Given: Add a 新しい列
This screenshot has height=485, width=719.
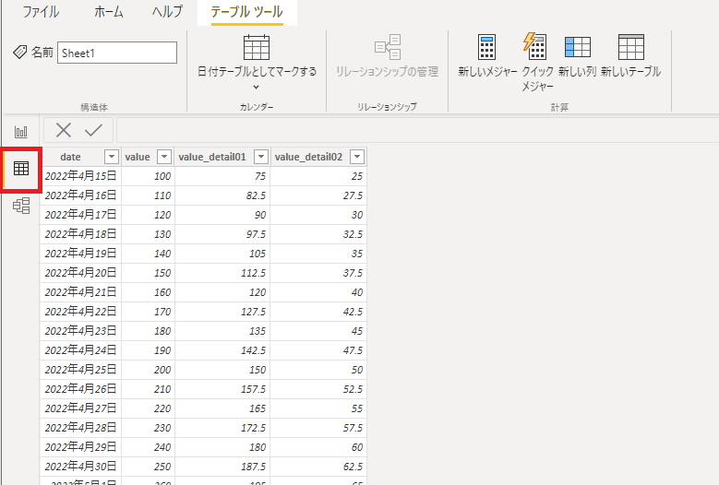Looking at the screenshot, I should 577,56.
